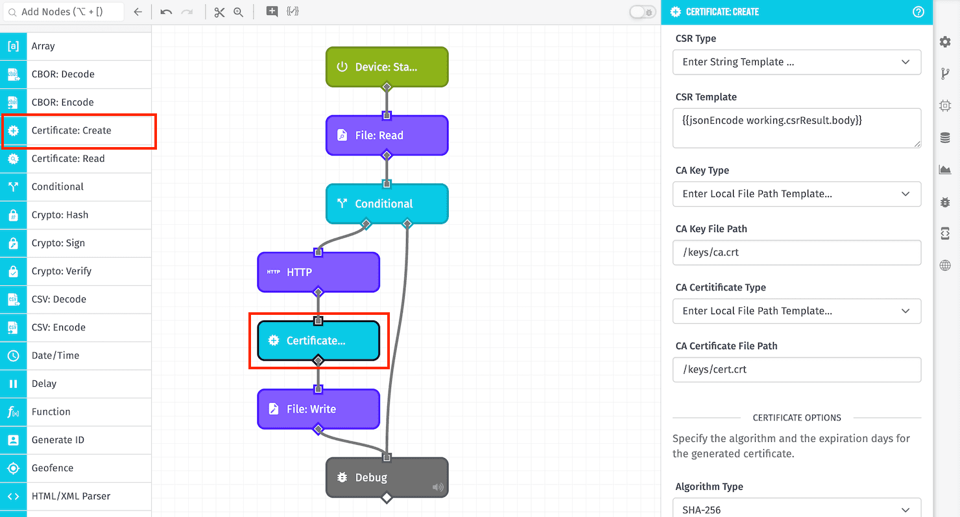Flip the toggle switch above the node properties panel
The image size is (960, 517).
642,11
